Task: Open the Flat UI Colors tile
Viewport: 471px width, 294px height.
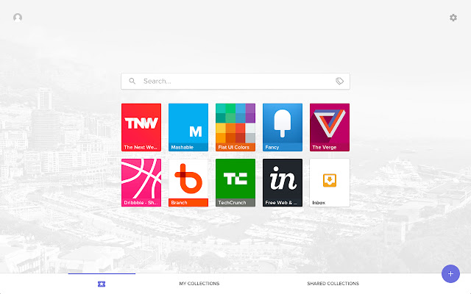Action: [235, 127]
